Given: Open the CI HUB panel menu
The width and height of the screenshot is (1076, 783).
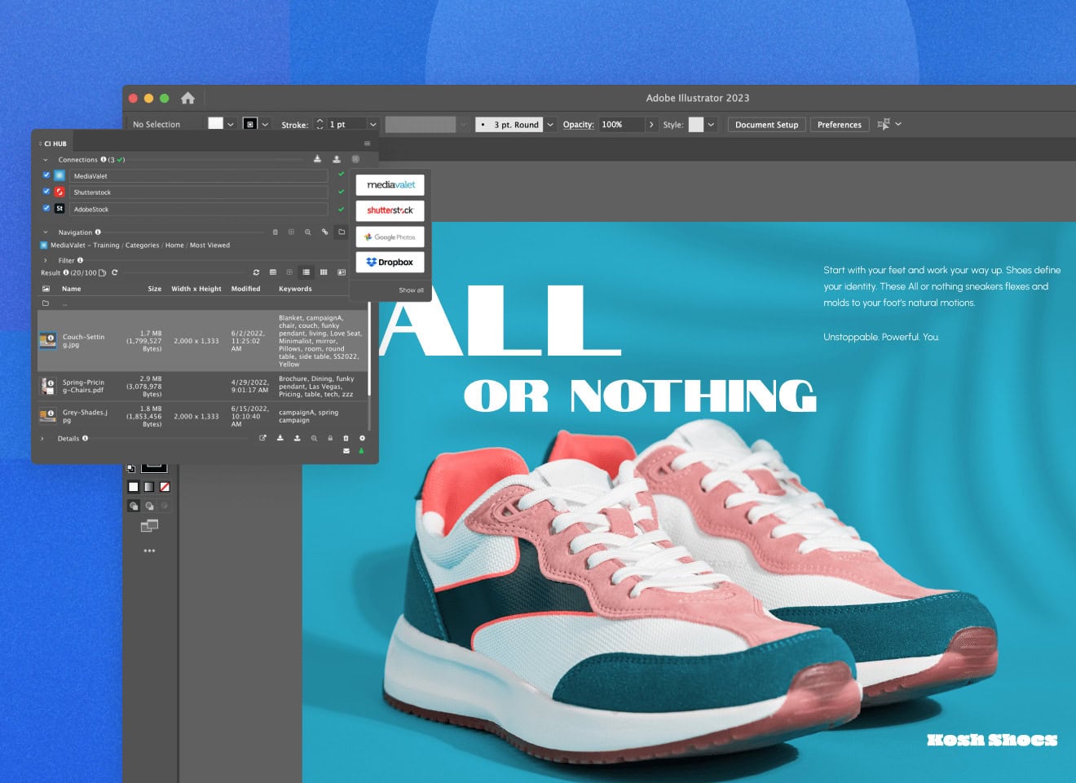Looking at the screenshot, I should coord(367,144).
